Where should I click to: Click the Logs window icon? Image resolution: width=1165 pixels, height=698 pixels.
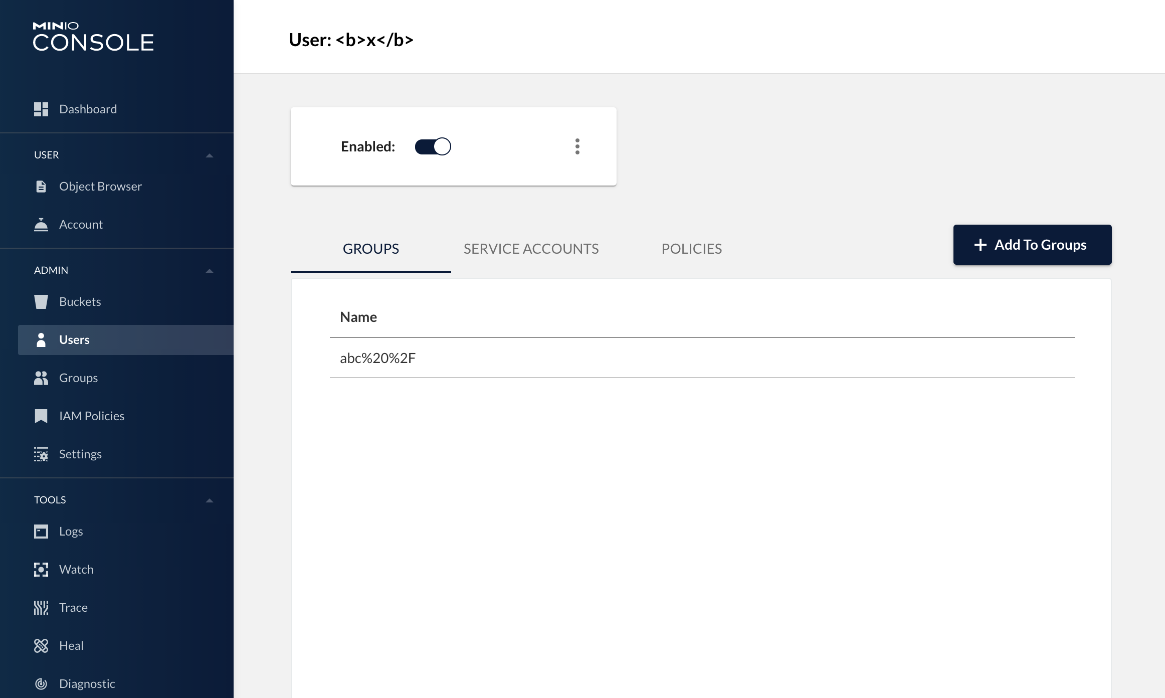[41, 532]
